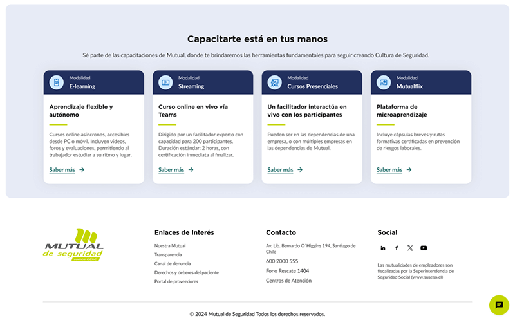Click the Mutualflix modality icon
Viewport: 515px width, 318px height.
[x=383, y=82]
